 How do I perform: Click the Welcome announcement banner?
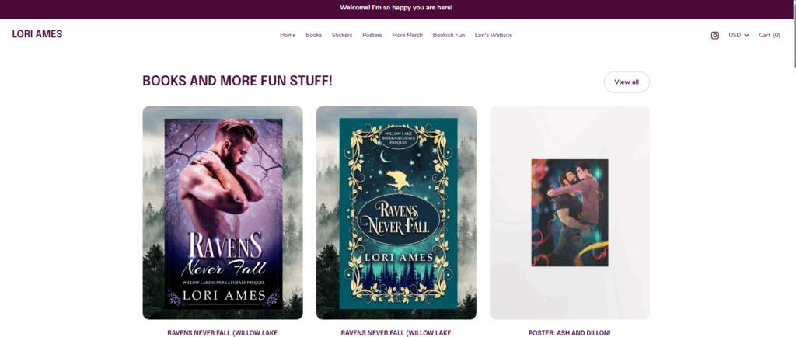tap(396, 8)
